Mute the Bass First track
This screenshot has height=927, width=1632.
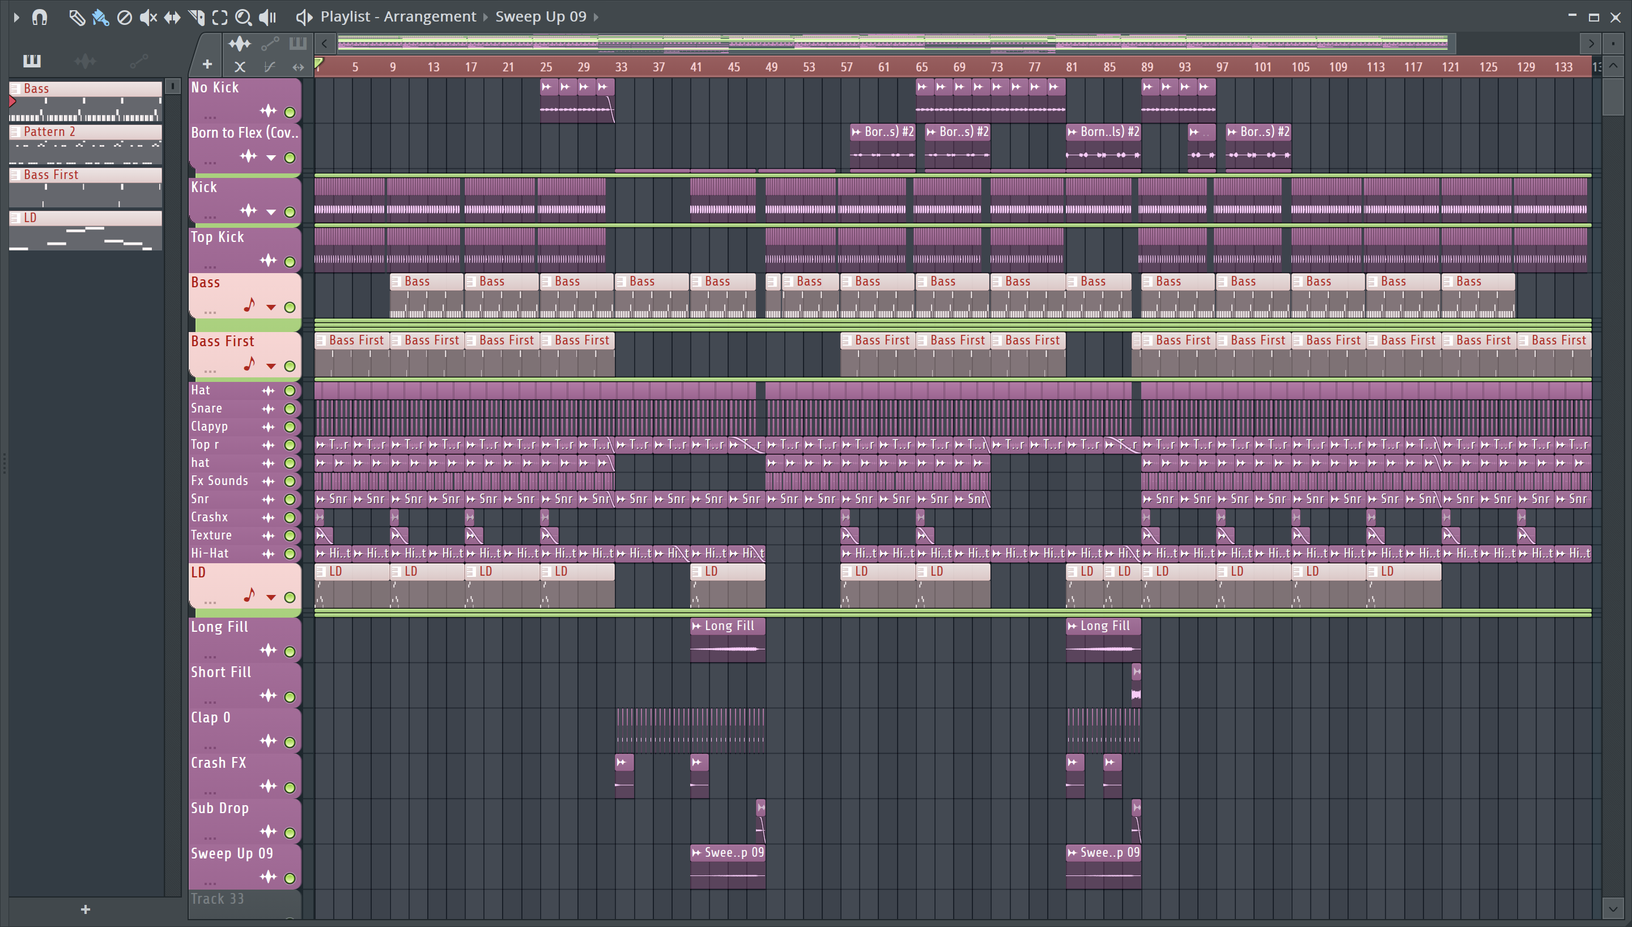coord(290,366)
